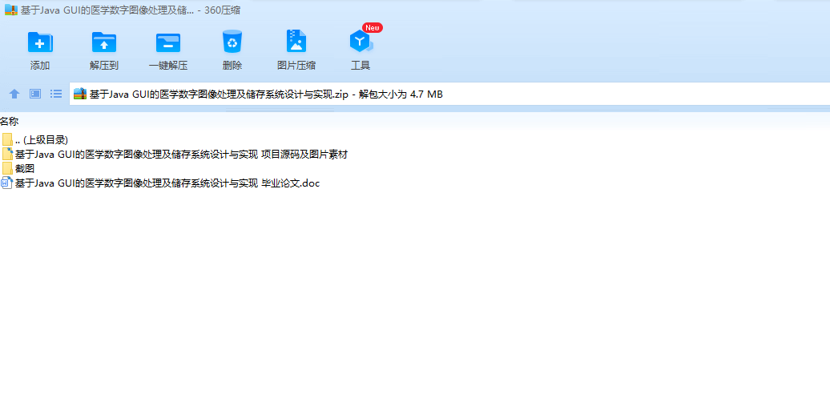Go up one level with the up arrow

point(14,94)
